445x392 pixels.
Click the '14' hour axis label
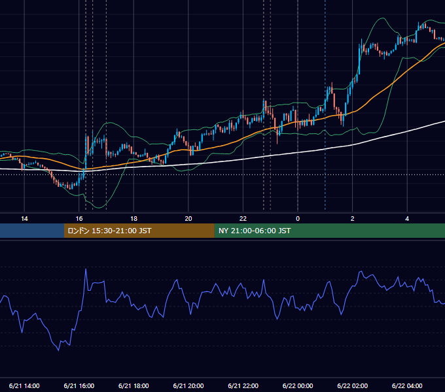(x=24, y=219)
